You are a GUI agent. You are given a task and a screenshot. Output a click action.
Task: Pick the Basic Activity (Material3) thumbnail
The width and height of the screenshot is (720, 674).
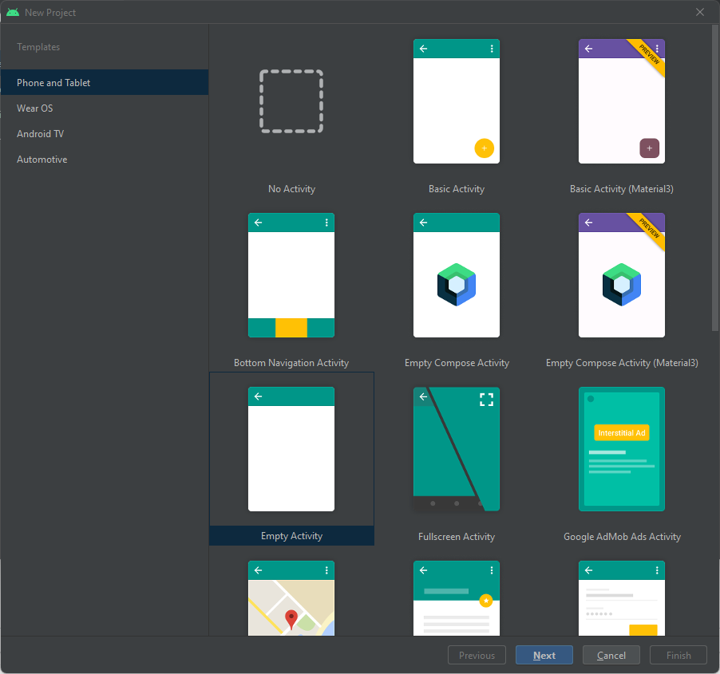click(622, 101)
